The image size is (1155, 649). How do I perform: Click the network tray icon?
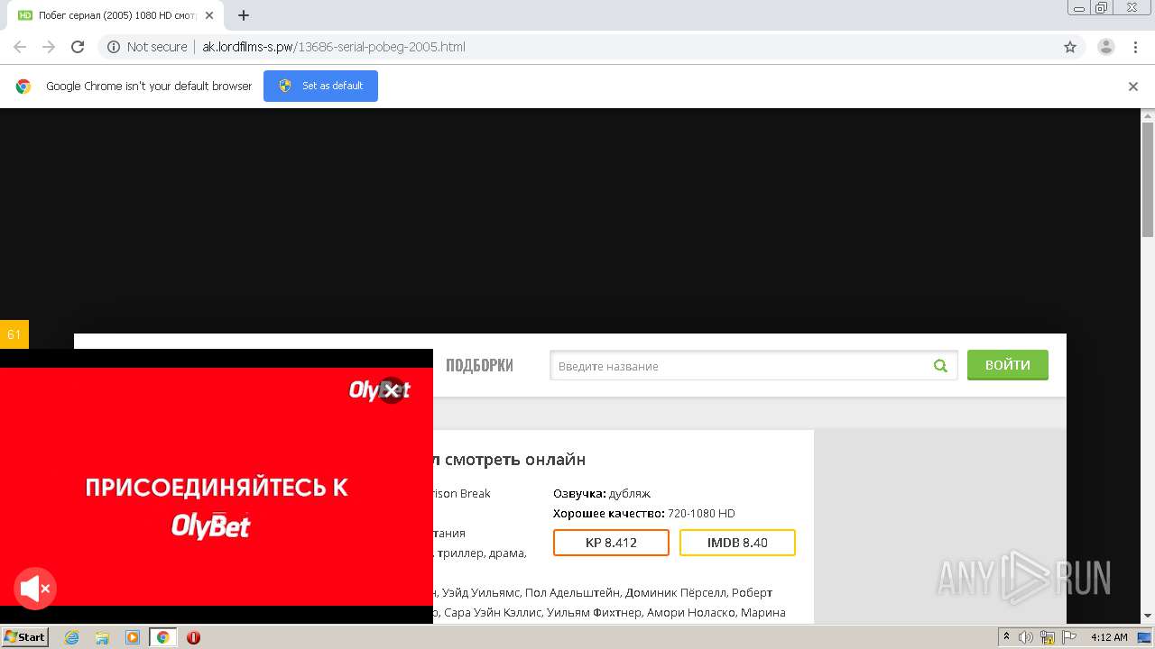click(1048, 637)
